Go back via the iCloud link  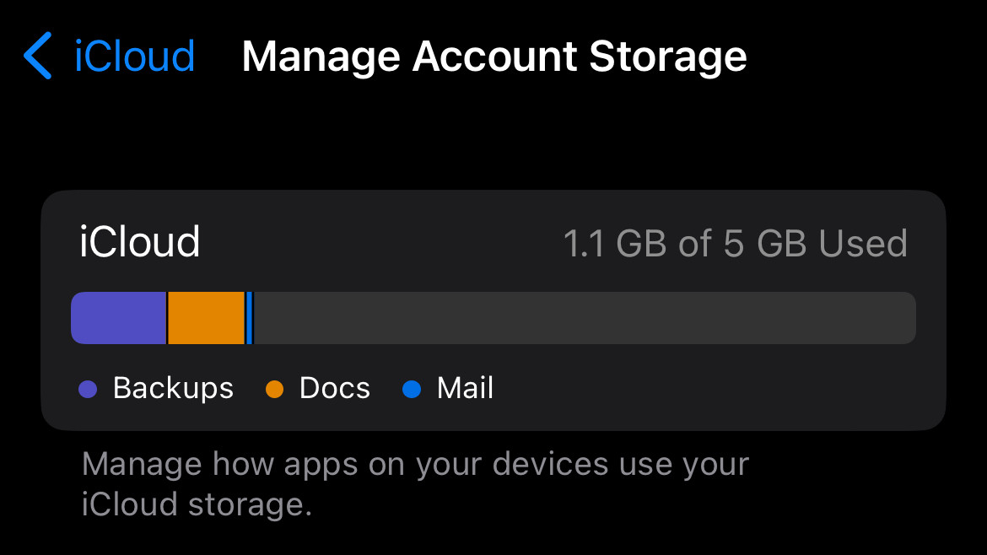[x=134, y=57]
